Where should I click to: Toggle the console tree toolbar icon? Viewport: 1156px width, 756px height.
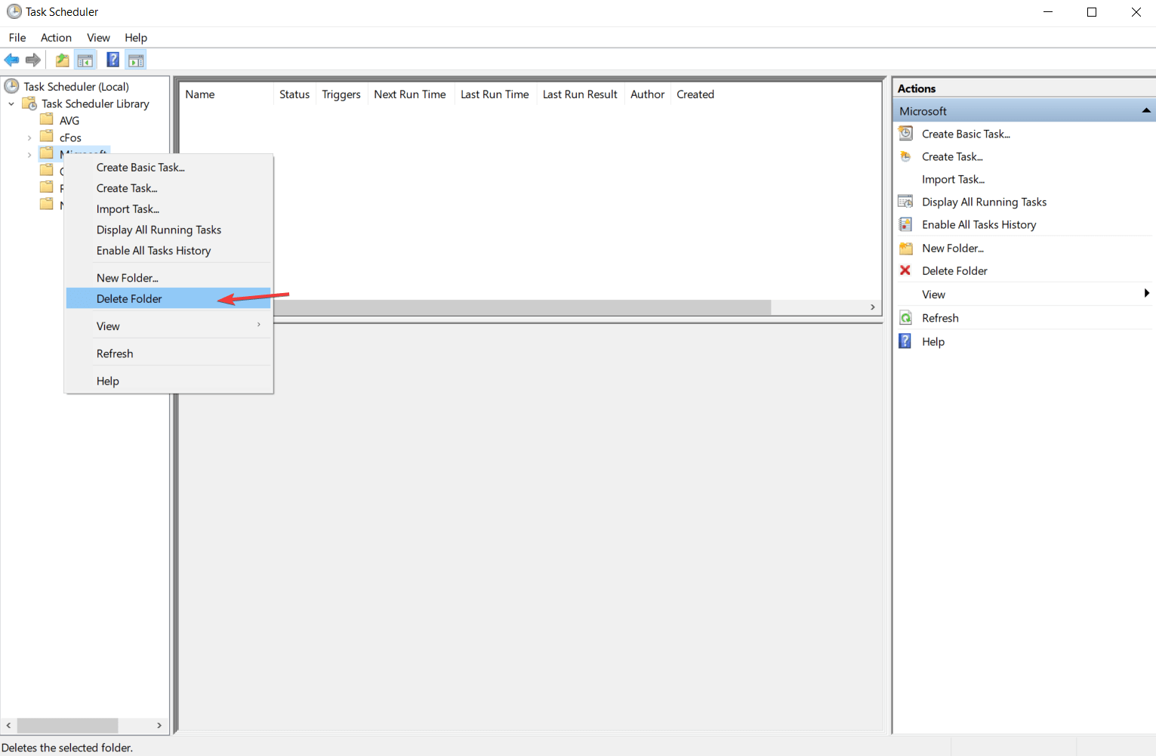(85, 60)
